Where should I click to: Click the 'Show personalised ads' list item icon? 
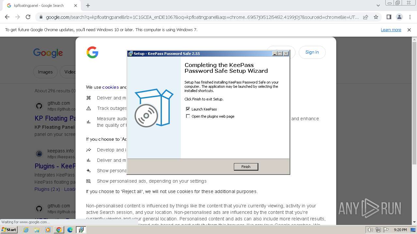click(x=89, y=181)
